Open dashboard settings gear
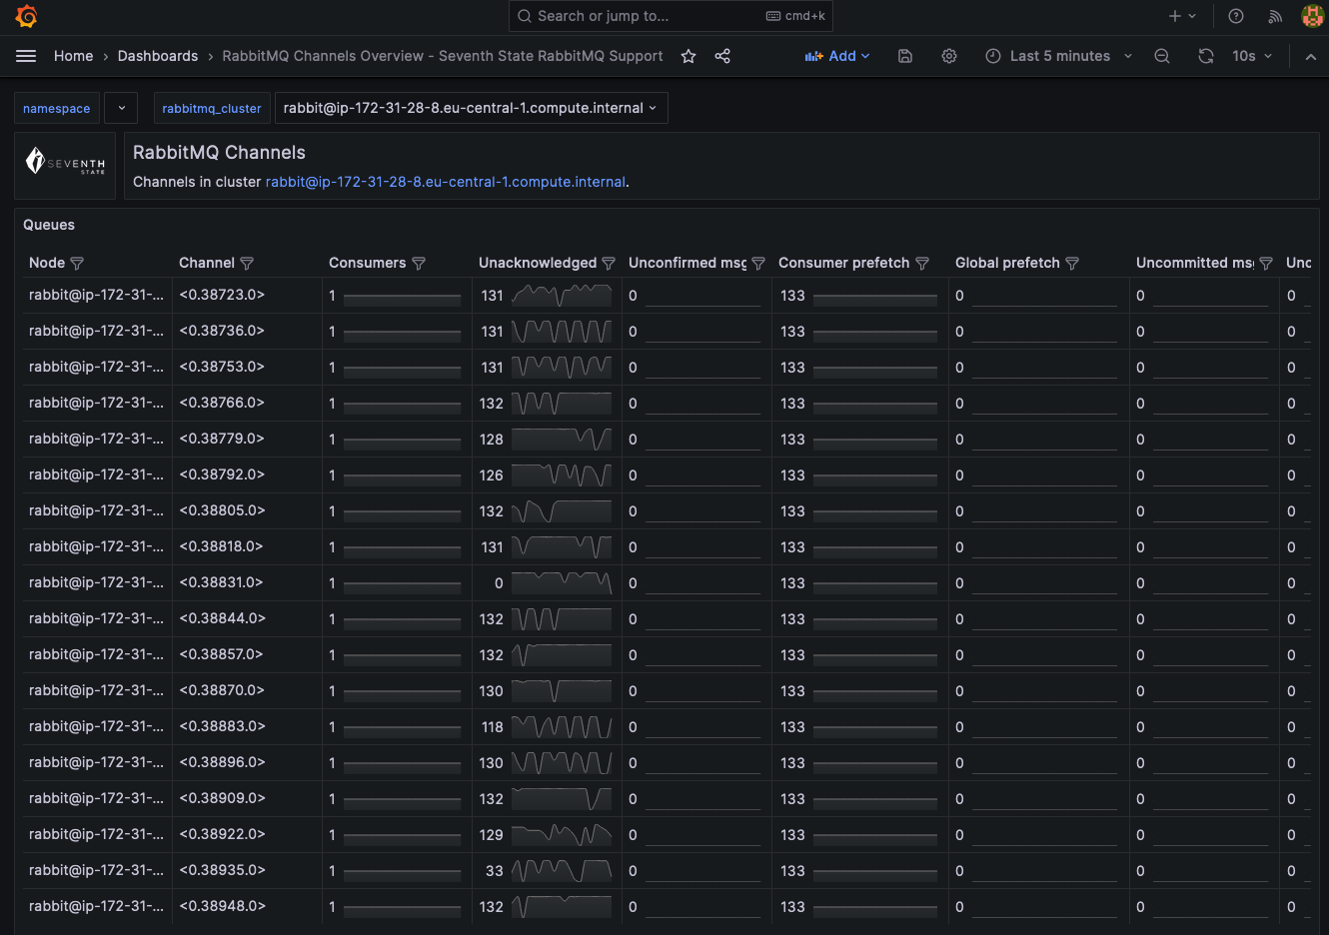Viewport: 1329px width, 935px height. point(949,56)
